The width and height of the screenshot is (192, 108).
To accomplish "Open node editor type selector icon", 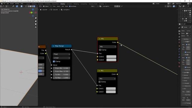I will click(x=40, y=6).
